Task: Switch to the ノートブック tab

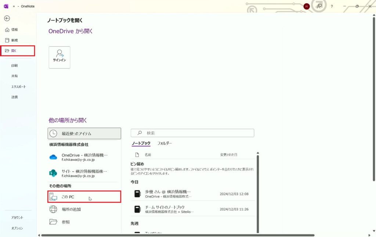Action: click(x=141, y=143)
